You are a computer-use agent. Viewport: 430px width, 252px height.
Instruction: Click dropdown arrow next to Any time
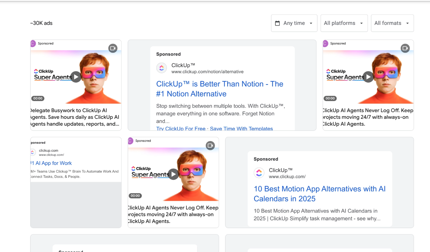click(311, 23)
